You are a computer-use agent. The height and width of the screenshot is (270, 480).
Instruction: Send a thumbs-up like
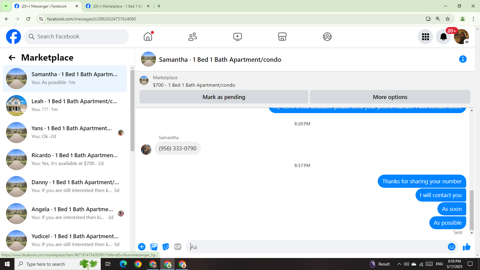[466, 247]
